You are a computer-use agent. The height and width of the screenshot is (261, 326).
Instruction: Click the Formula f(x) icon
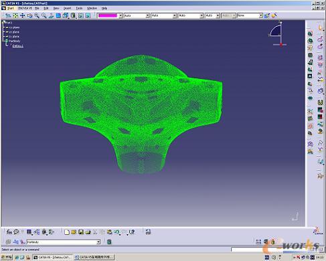[9, 232]
